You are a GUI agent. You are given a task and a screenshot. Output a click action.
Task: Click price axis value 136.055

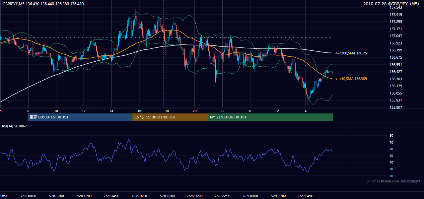396,93
